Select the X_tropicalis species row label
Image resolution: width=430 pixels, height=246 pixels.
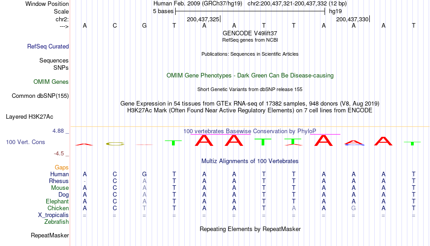(x=53, y=215)
